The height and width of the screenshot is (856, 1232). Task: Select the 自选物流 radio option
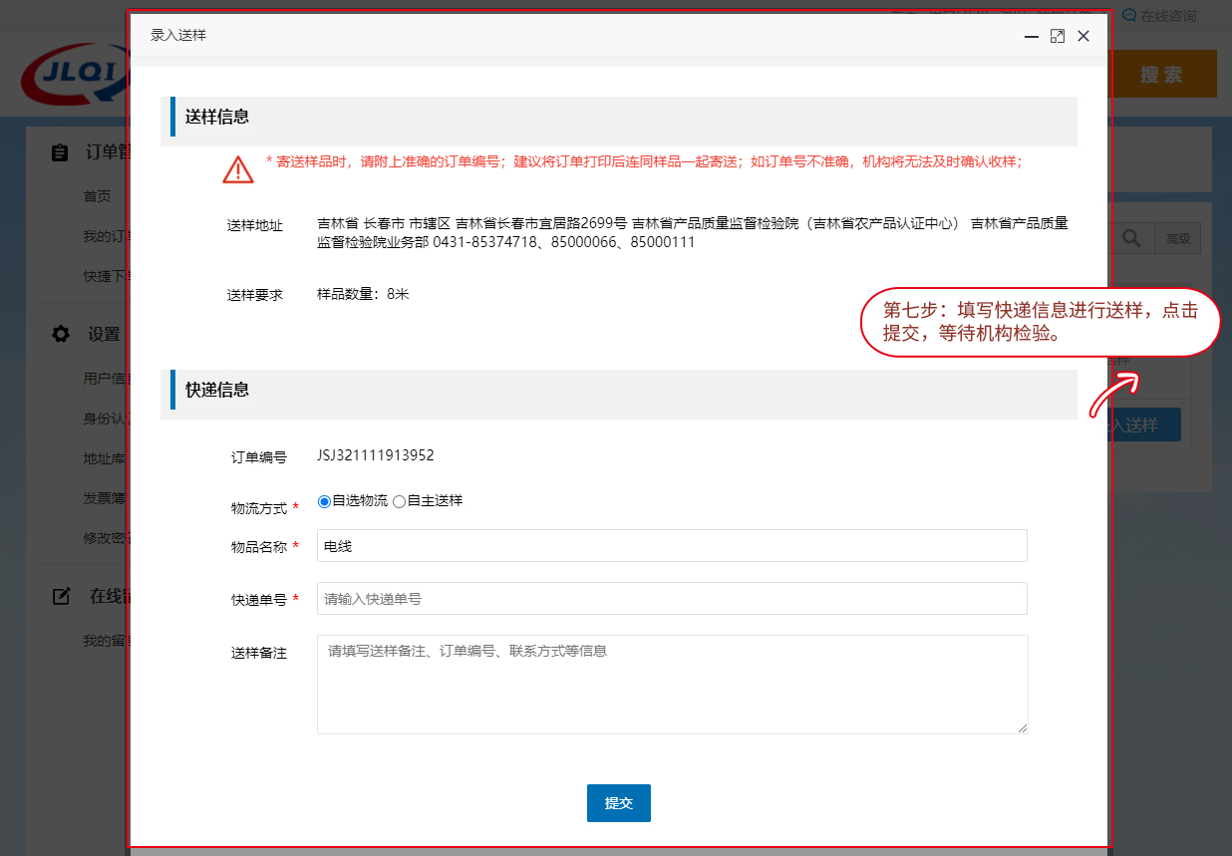324,501
